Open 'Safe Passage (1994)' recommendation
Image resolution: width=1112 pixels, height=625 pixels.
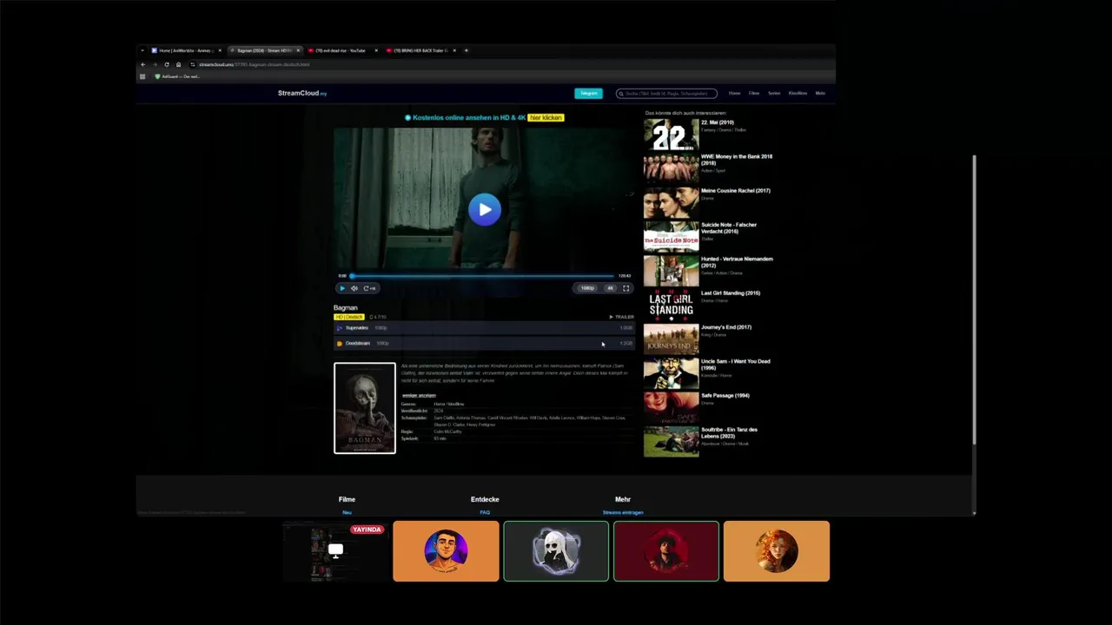coord(725,396)
